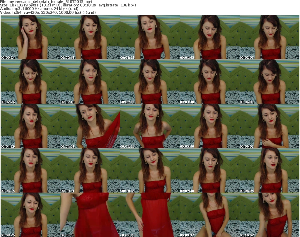Image resolution: width=300 pixels, height=237 pixels.
Task: Select the thumbnail frame stamped 00:05:40
Action: (x=210, y=126)
